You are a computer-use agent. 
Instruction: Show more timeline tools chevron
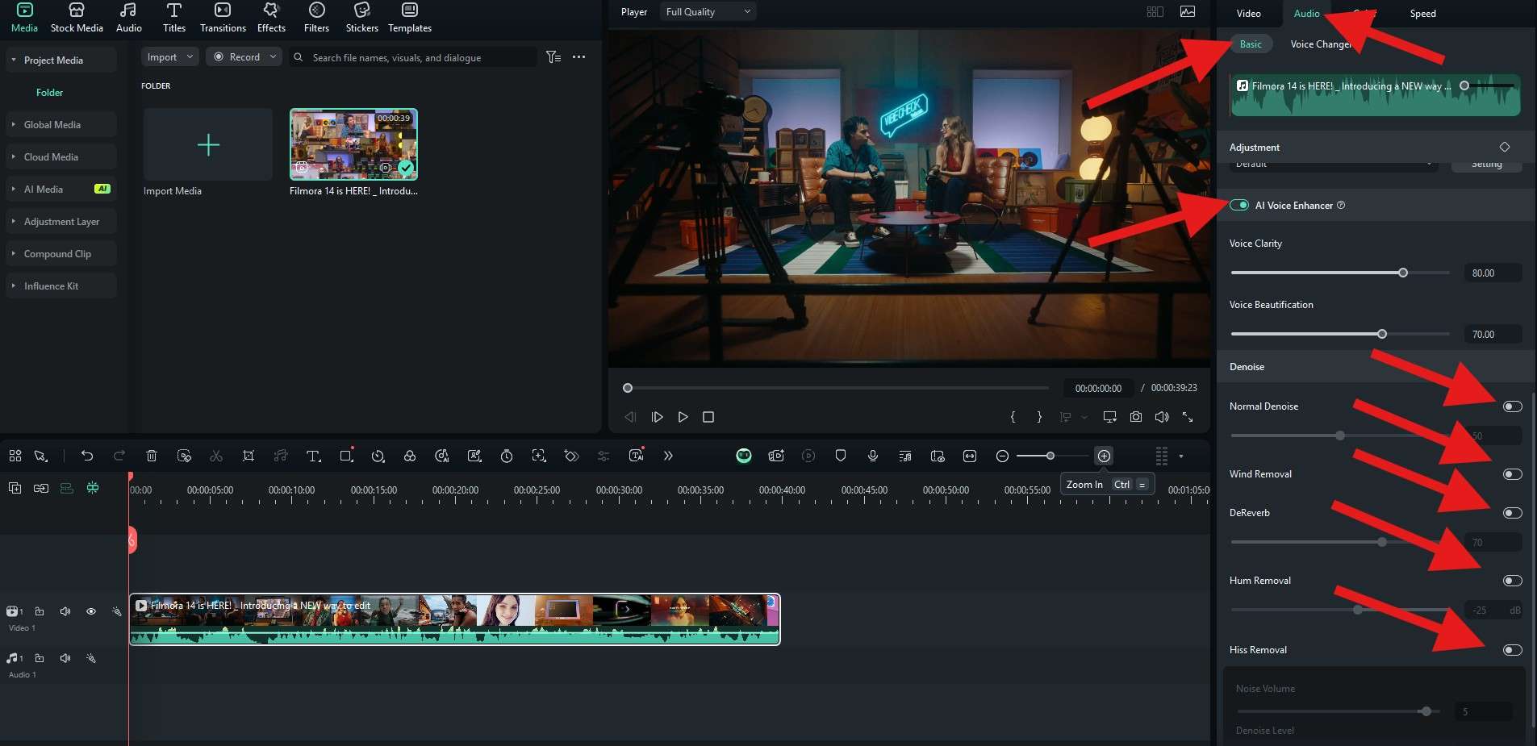tap(668, 456)
